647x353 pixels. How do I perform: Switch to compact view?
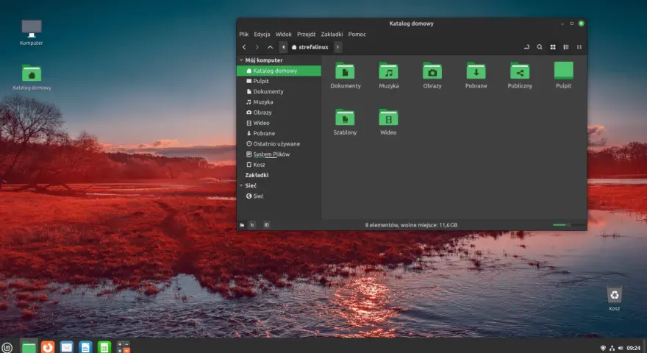(579, 47)
